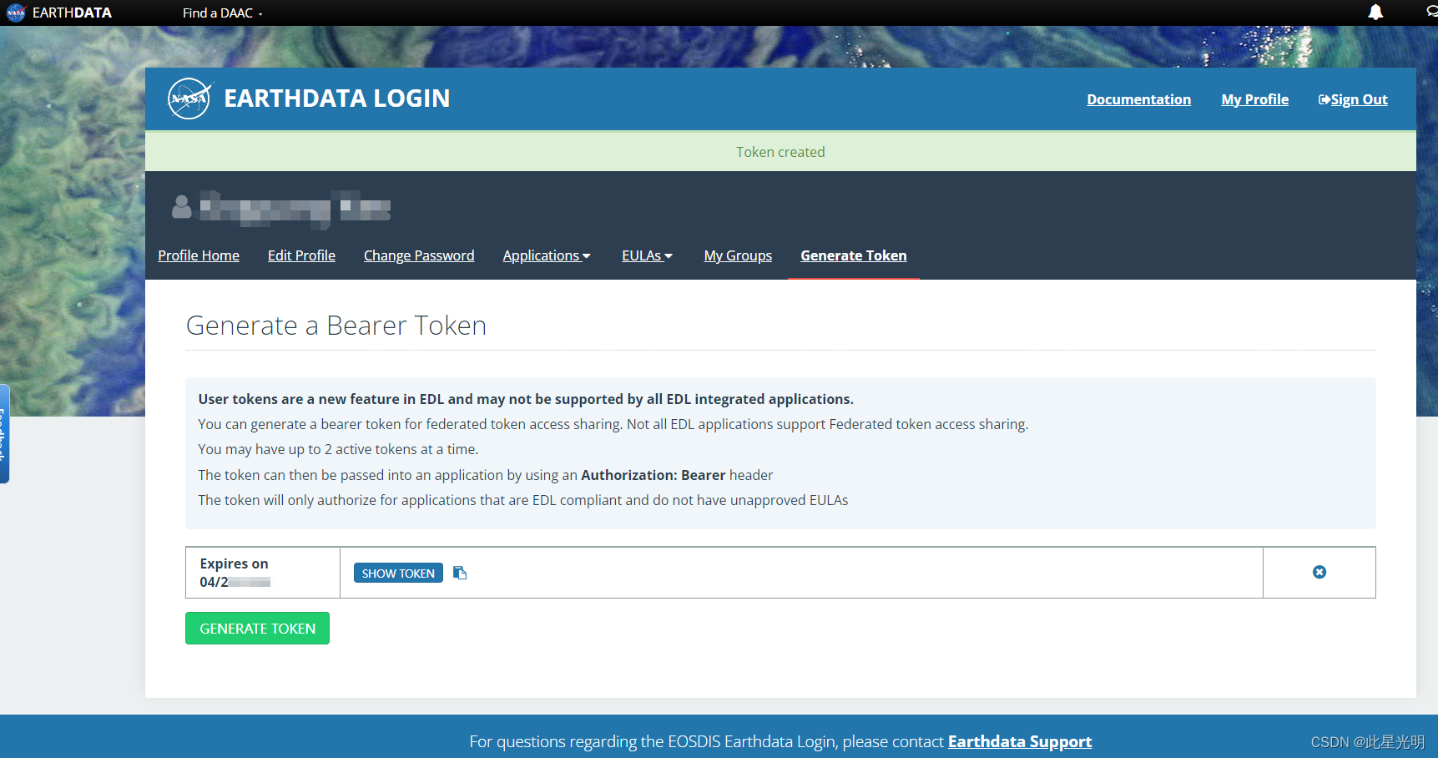Go to My Groups

coord(738,255)
